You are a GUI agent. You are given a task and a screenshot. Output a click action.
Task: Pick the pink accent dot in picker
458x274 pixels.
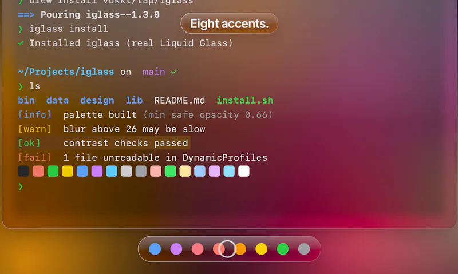198,249
